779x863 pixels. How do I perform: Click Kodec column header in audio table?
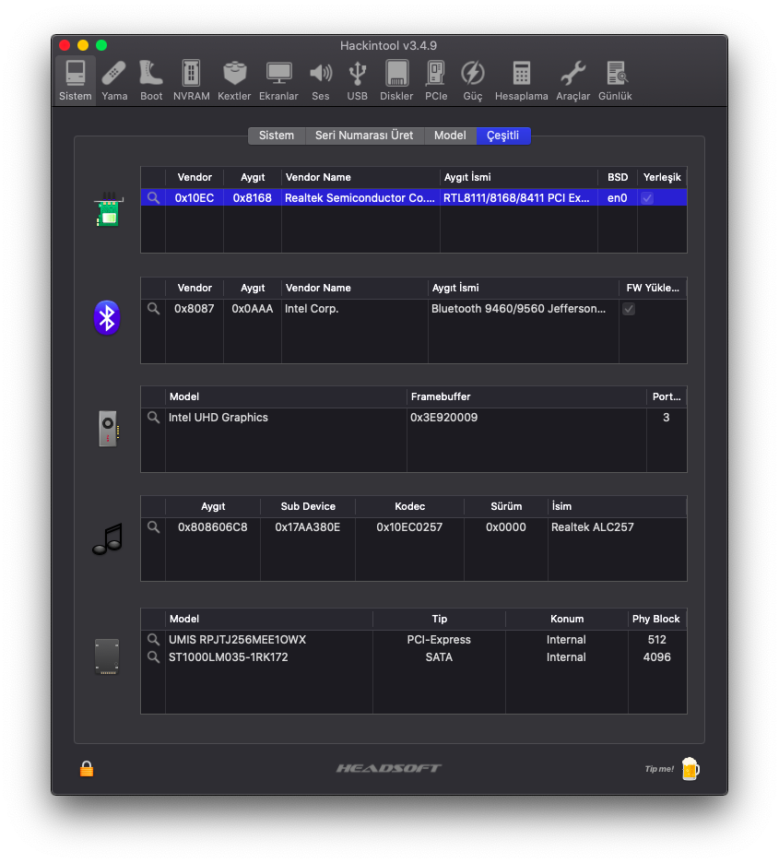click(410, 506)
